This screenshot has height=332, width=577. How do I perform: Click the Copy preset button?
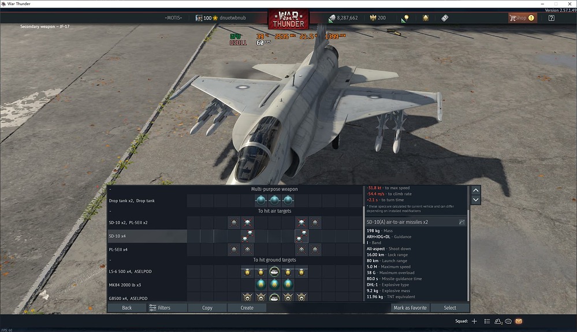tap(207, 308)
